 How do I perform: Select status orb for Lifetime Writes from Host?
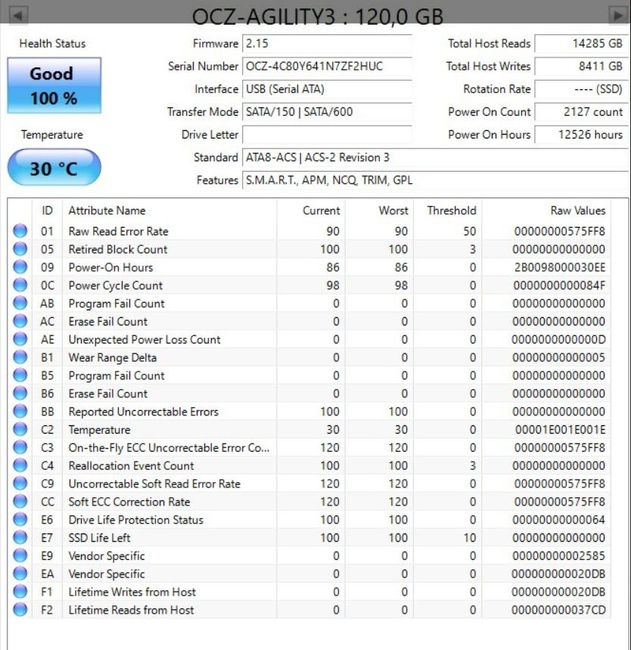[20, 592]
